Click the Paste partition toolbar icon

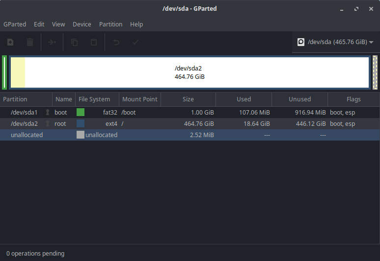point(93,43)
